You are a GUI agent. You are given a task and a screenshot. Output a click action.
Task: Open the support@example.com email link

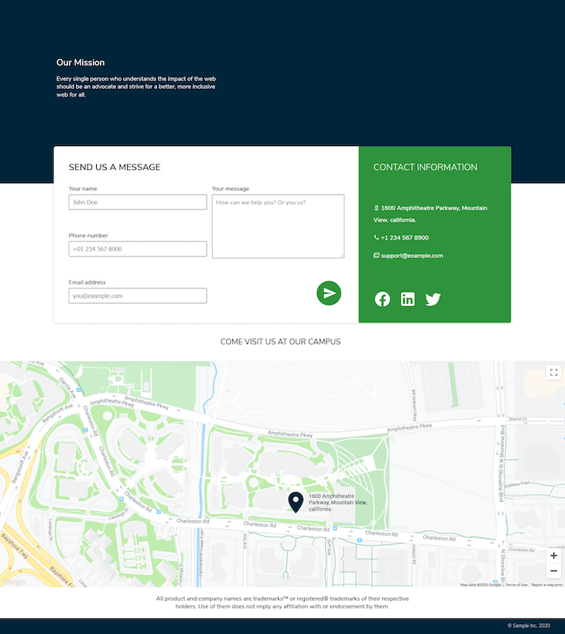coord(408,256)
